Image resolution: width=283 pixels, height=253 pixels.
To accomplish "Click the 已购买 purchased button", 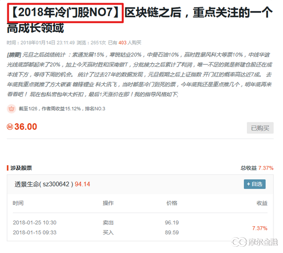I will tap(260, 128).
